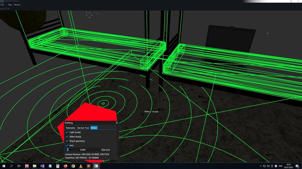Open taskbar search
The image size is (302, 169).
(11, 166)
